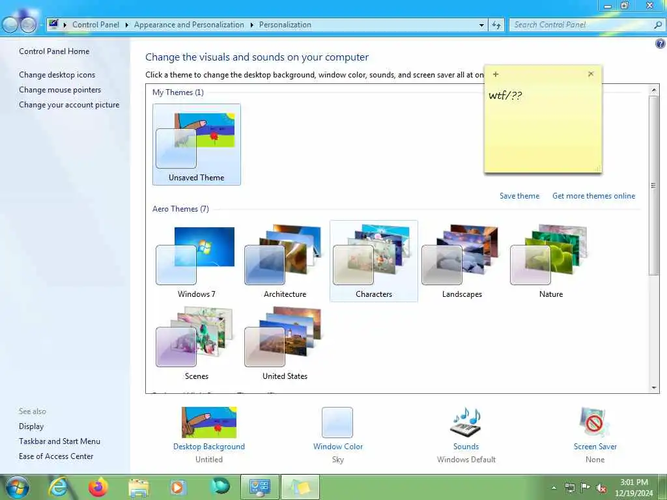Go back with the Back arrow button
Viewport: 667px width, 500px height.
[10, 25]
